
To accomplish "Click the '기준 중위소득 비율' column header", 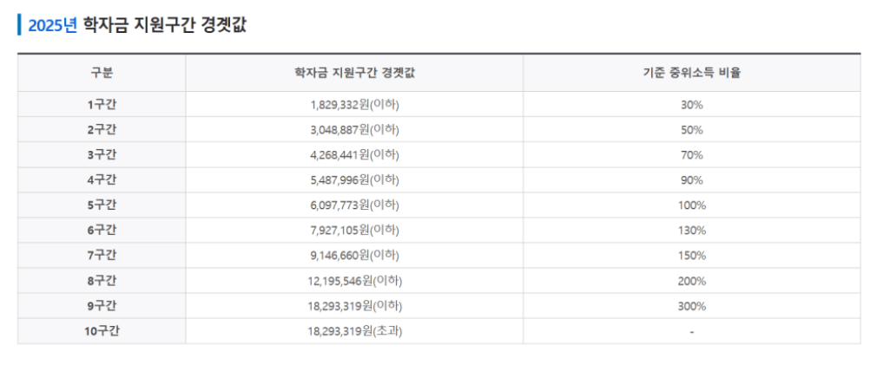I will [692, 73].
